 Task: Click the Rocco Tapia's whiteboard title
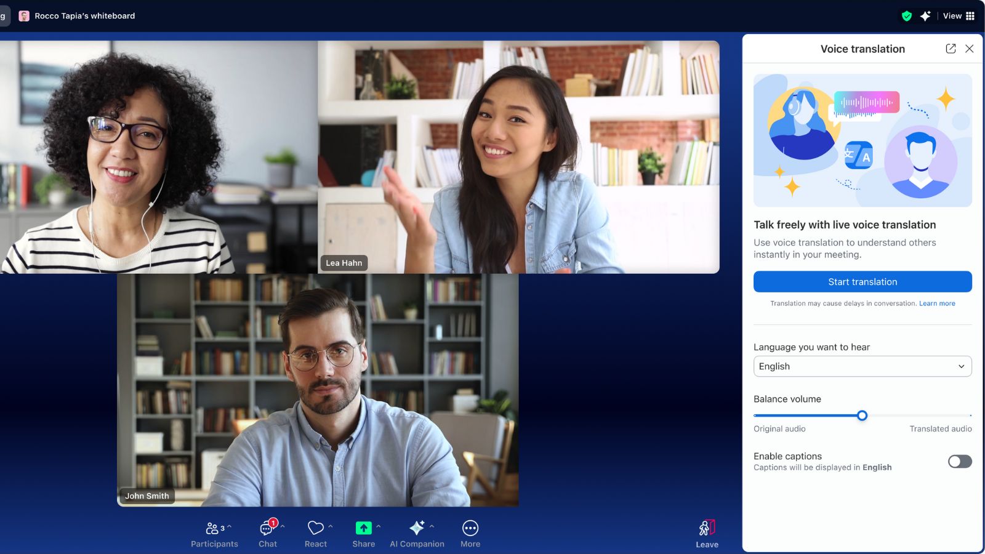pos(85,15)
